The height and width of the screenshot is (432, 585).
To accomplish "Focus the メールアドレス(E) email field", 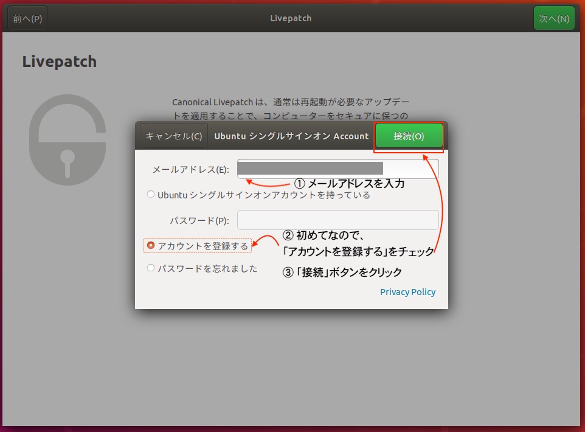I will pos(338,169).
